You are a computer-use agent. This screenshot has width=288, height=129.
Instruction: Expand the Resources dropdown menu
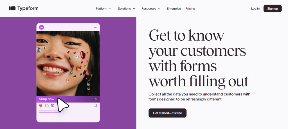click(151, 9)
